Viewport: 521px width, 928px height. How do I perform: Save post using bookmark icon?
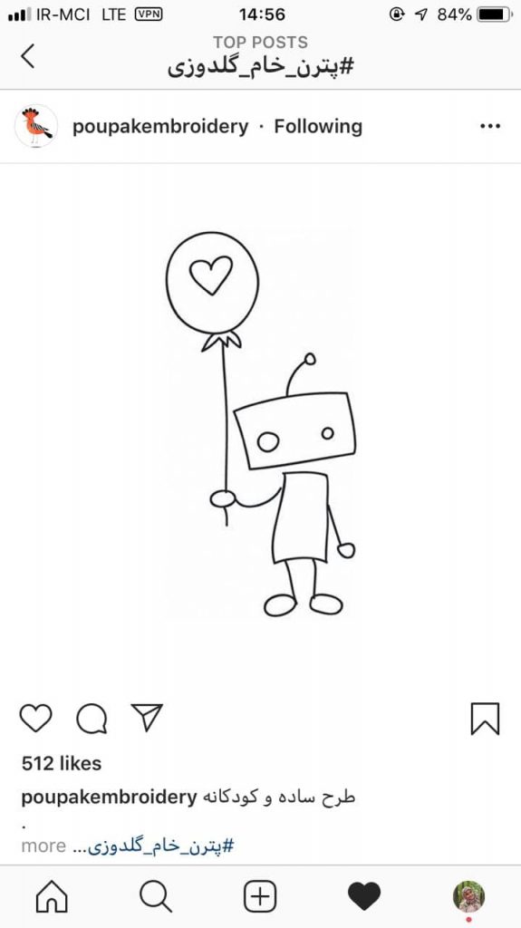(485, 719)
